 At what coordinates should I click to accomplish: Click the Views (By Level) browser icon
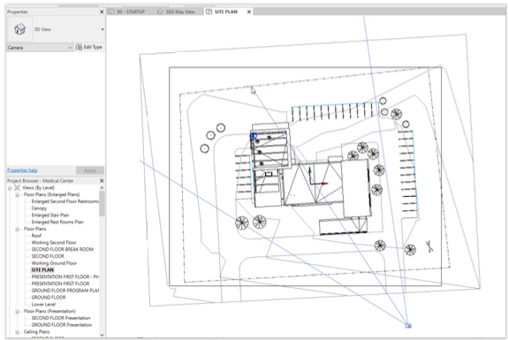[18, 187]
